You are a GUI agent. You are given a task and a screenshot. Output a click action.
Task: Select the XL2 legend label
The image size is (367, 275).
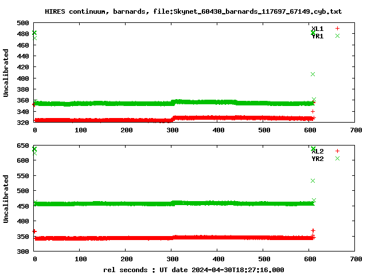point(317,151)
